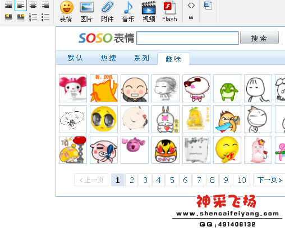Go to page 5
Viewport: 285px width, 231px height.
(172, 180)
